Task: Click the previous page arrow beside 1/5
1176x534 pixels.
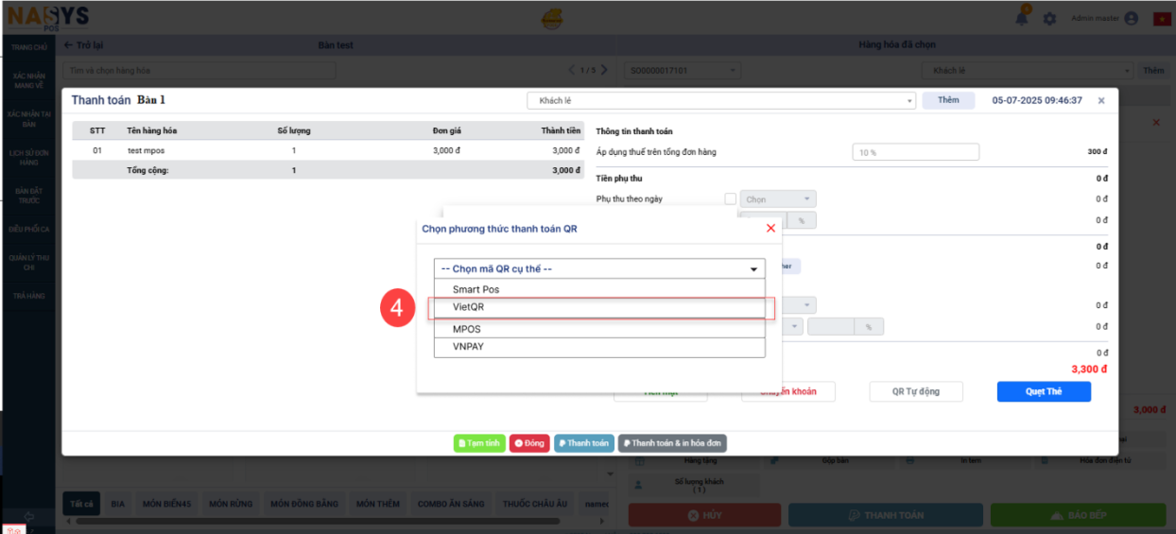Action: [571, 70]
